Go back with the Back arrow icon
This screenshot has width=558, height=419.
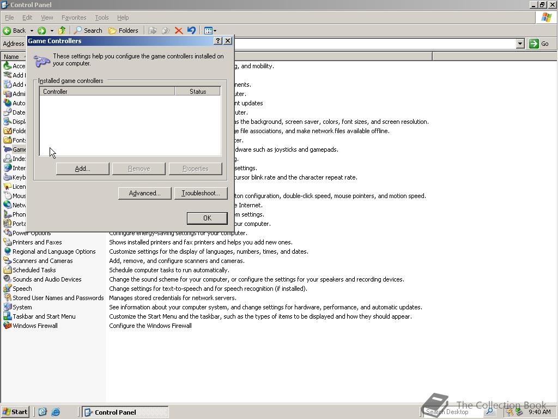point(7,31)
